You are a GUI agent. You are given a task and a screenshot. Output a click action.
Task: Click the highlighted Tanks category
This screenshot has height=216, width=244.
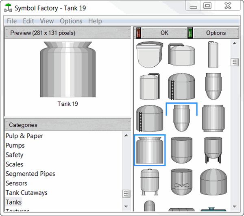coord(14,202)
